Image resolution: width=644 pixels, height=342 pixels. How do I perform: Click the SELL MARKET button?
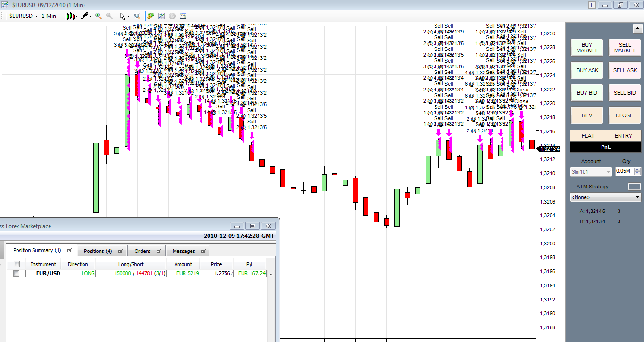(625, 48)
